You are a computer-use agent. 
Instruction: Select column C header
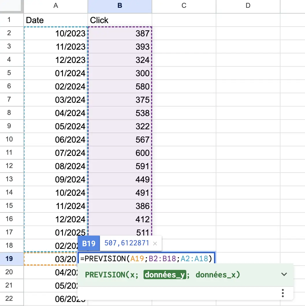coord(184,6)
